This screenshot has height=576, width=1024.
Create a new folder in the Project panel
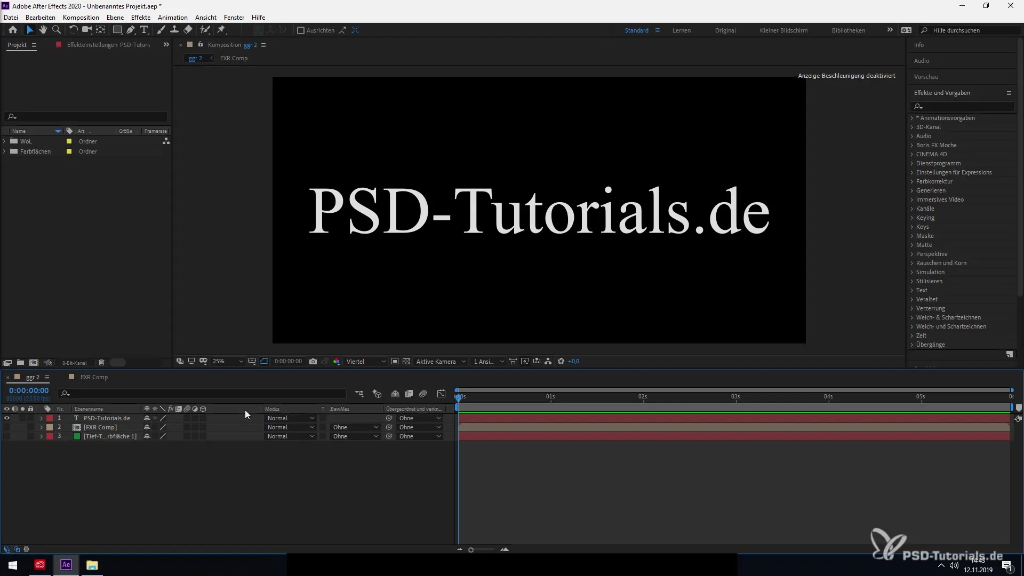[20, 363]
